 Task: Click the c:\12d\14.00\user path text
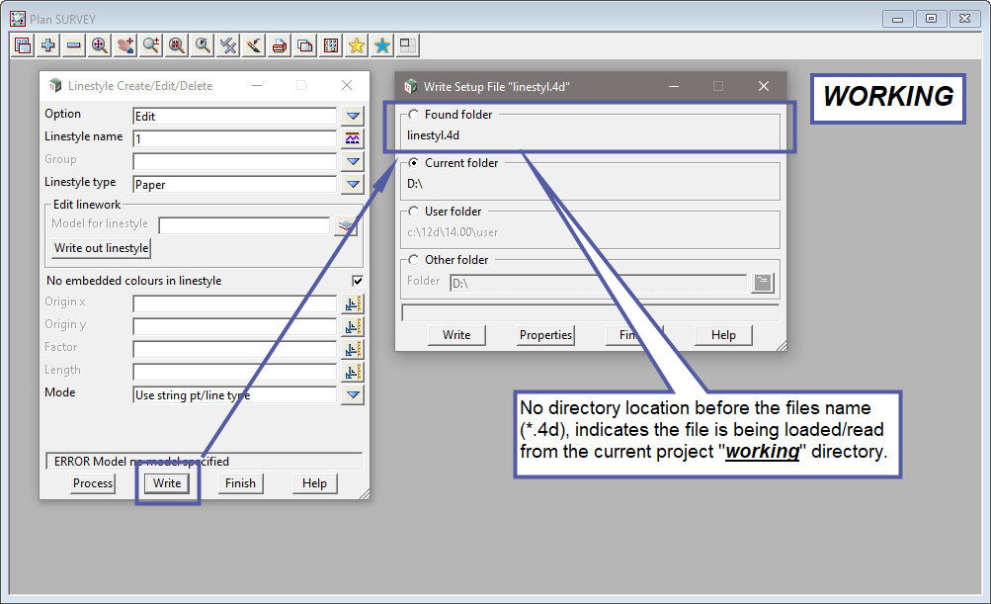click(453, 232)
